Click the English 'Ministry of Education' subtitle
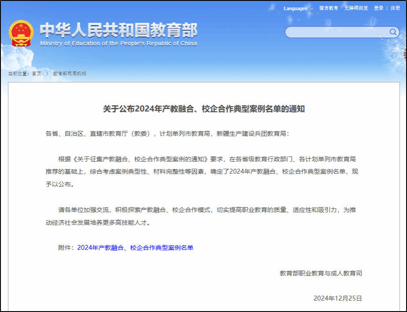This screenshot has width=407, height=312. [x=118, y=44]
